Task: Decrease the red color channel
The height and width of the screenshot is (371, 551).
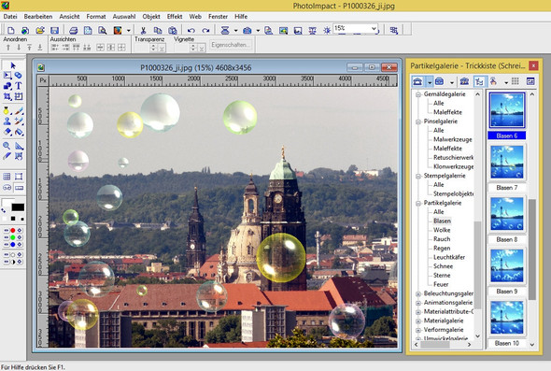Action: point(7,230)
